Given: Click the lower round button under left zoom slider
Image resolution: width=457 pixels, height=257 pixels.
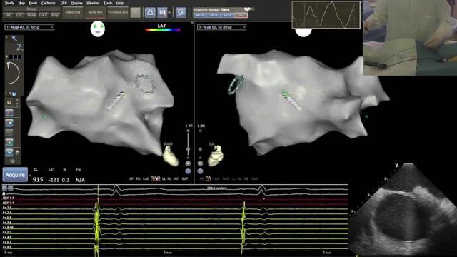Looking at the screenshot, I should (188, 171).
